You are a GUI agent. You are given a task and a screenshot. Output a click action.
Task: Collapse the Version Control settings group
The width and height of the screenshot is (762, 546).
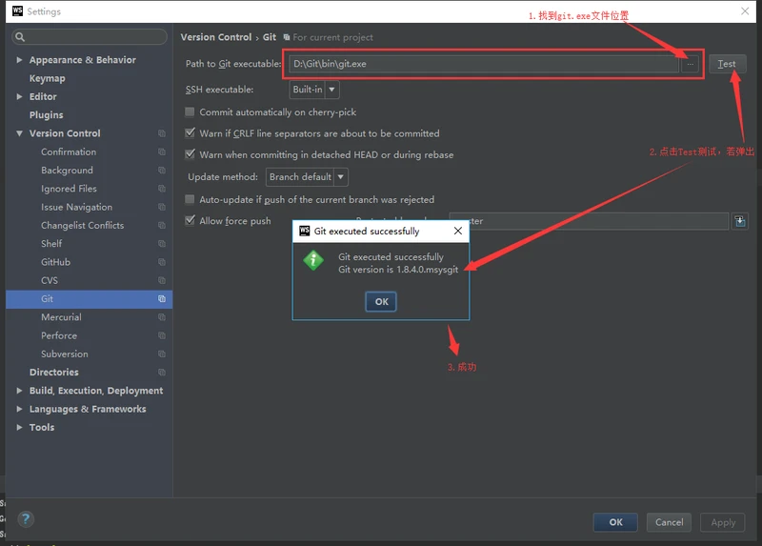(19, 133)
